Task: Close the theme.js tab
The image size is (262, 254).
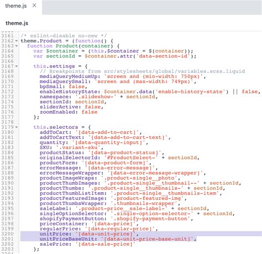Action: 34,6
